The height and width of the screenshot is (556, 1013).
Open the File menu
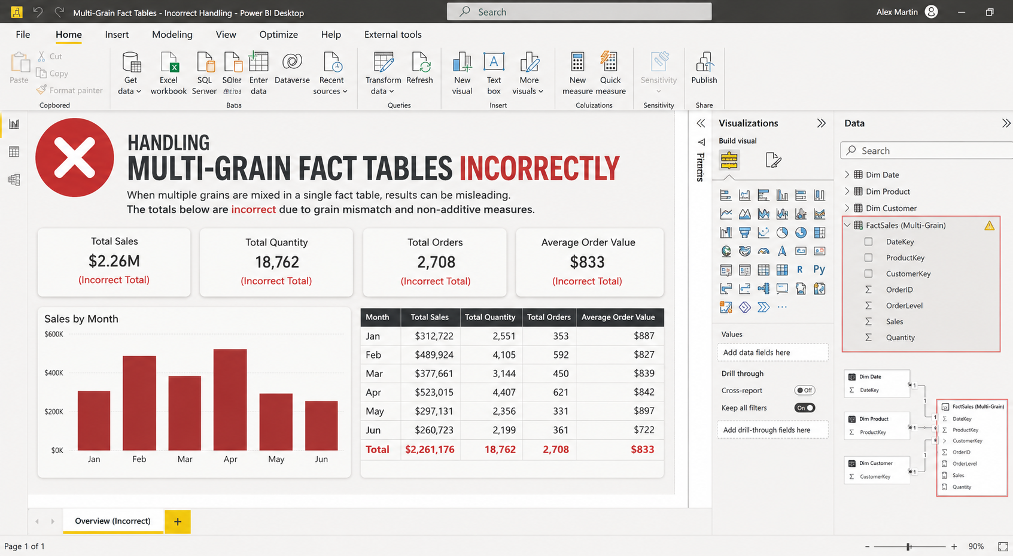23,35
